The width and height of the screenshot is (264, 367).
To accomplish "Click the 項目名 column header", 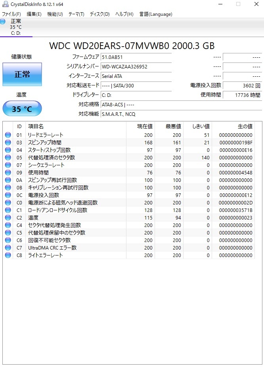I will pyautogui.click(x=76, y=127).
